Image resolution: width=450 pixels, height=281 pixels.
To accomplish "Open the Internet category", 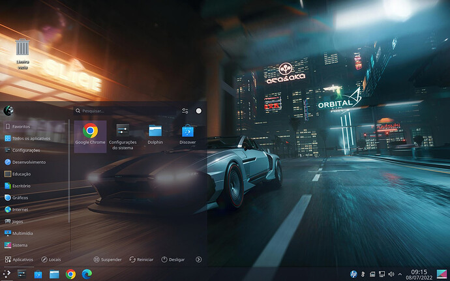I will 35,209.
